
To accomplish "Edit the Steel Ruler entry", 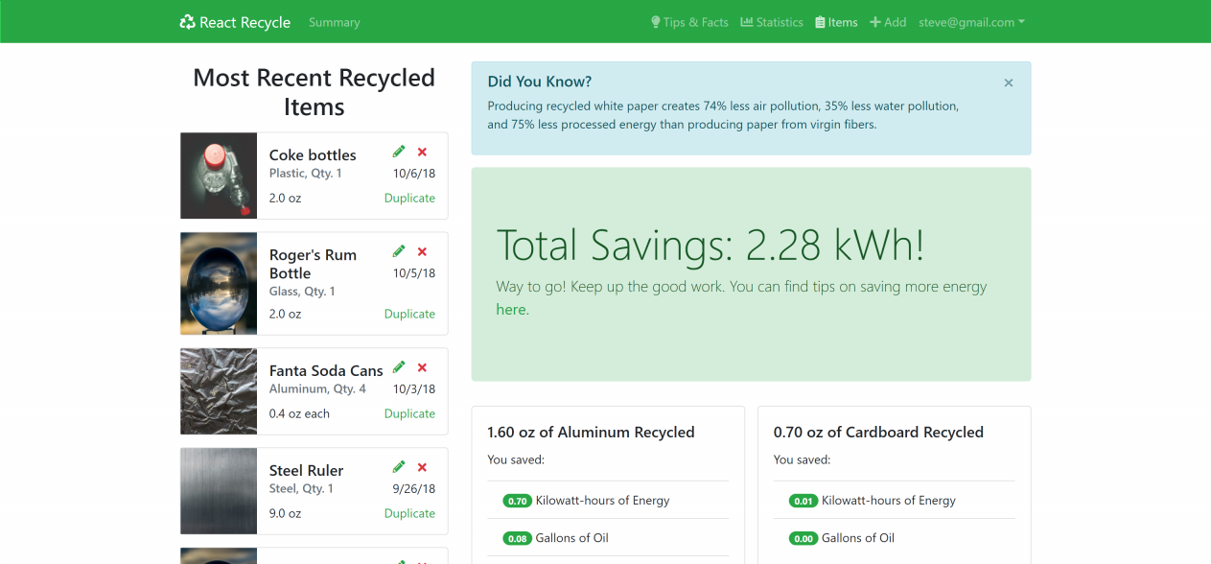I will [398, 467].
